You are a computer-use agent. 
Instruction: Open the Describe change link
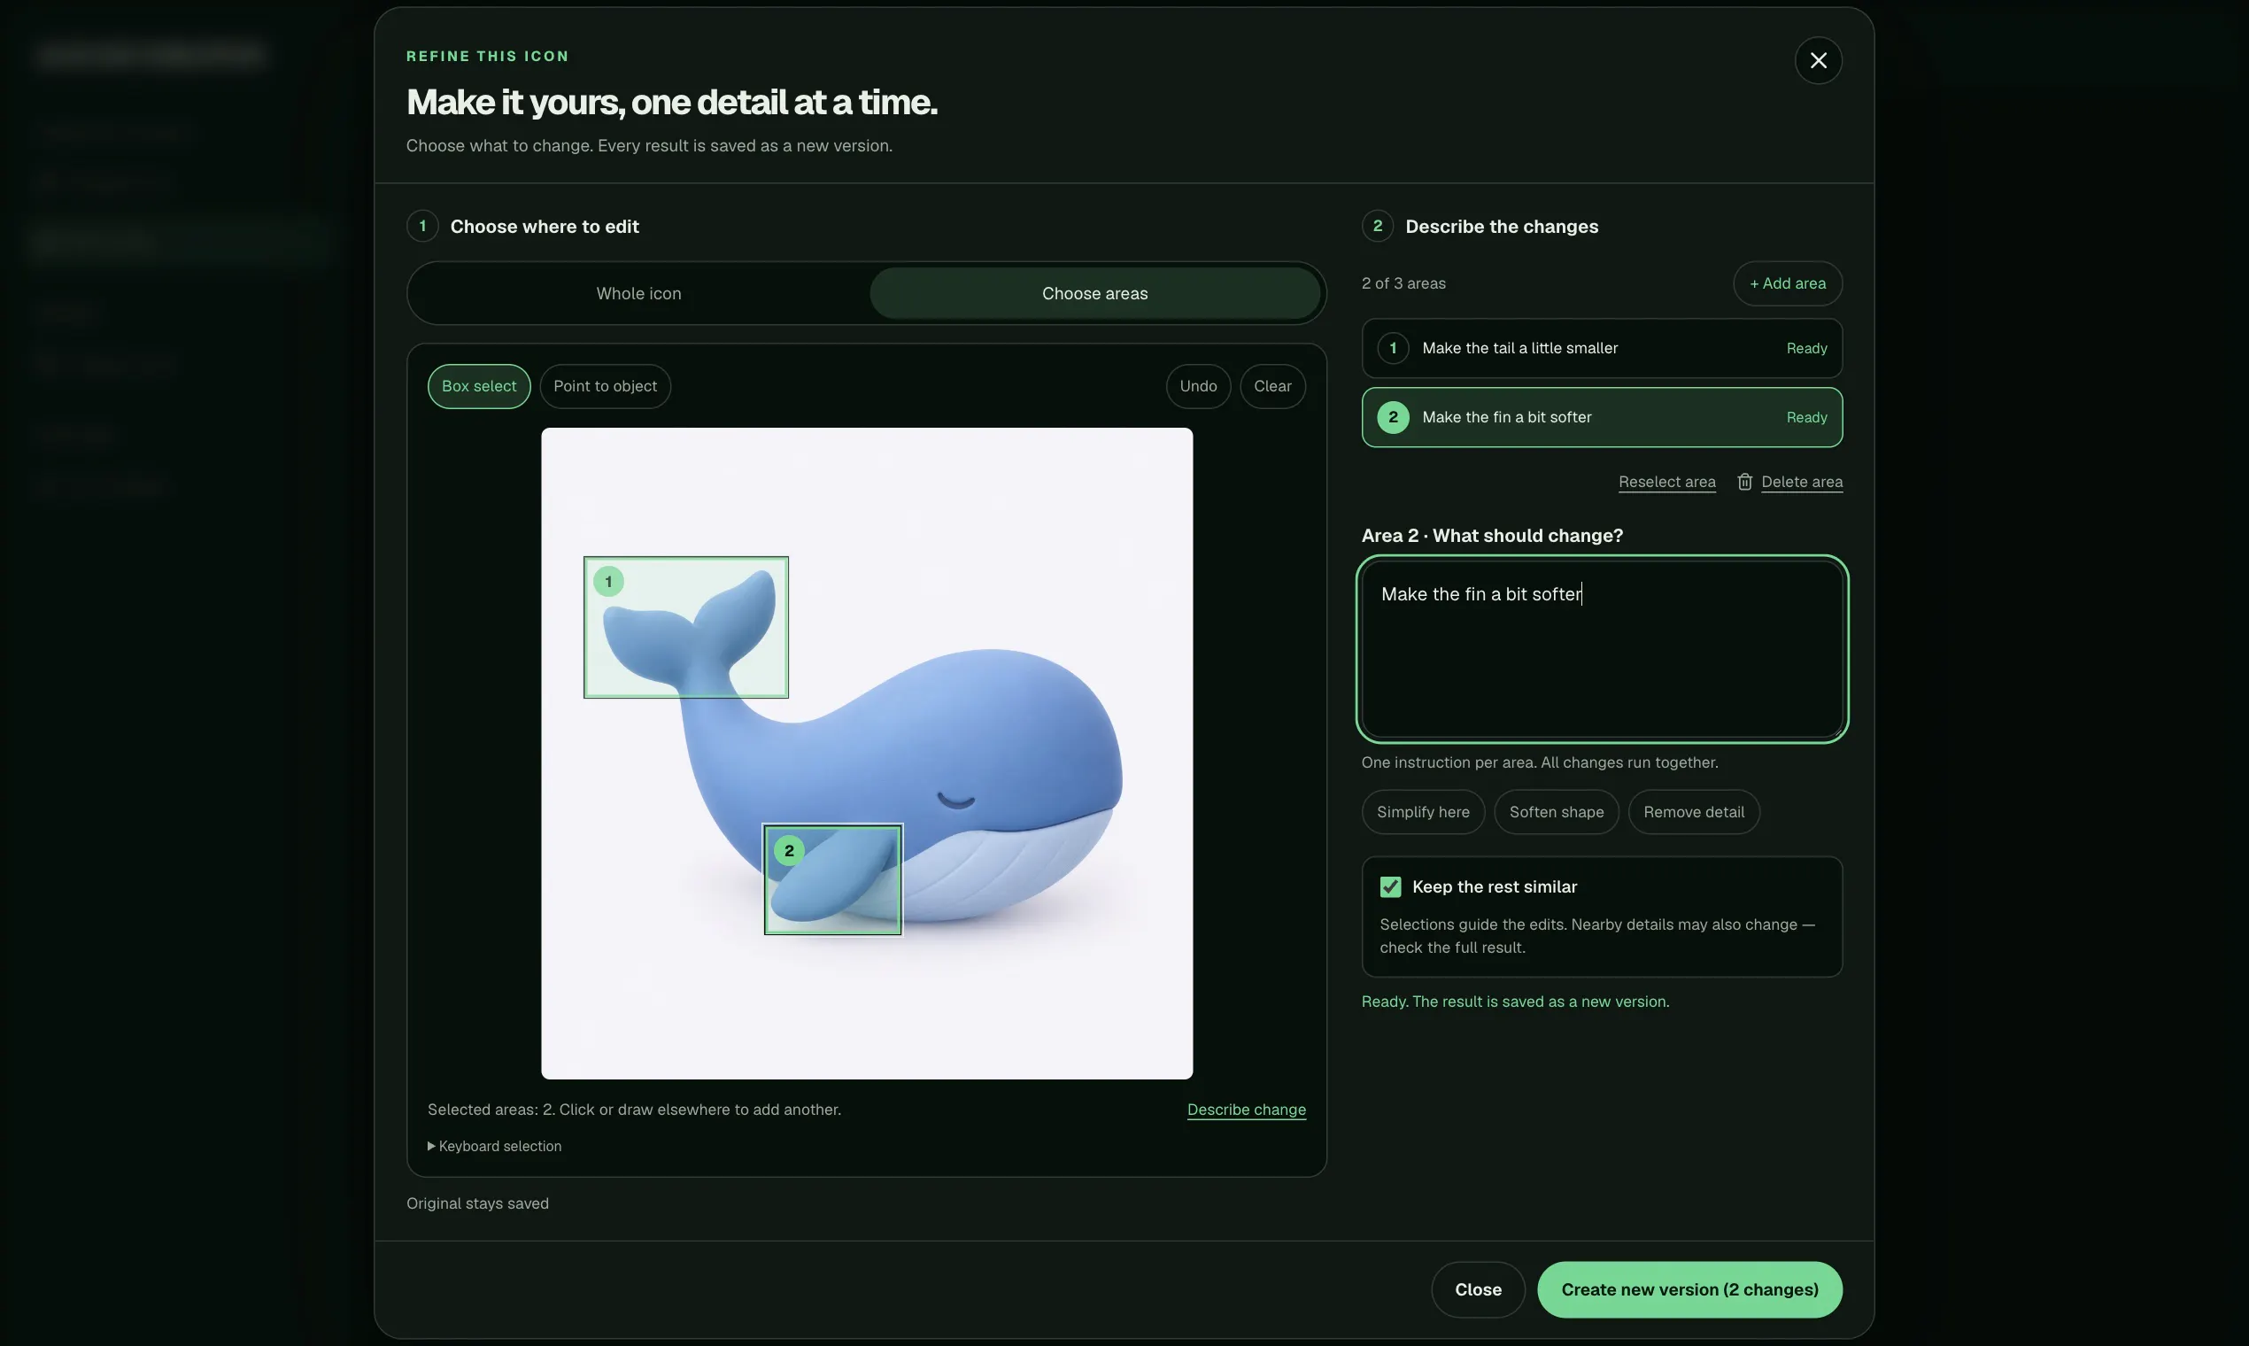1246,1110
